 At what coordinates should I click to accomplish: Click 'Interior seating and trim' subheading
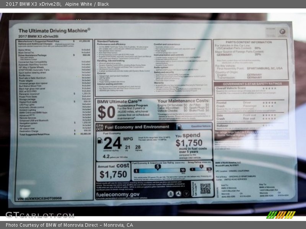click(x=110, y=84)
